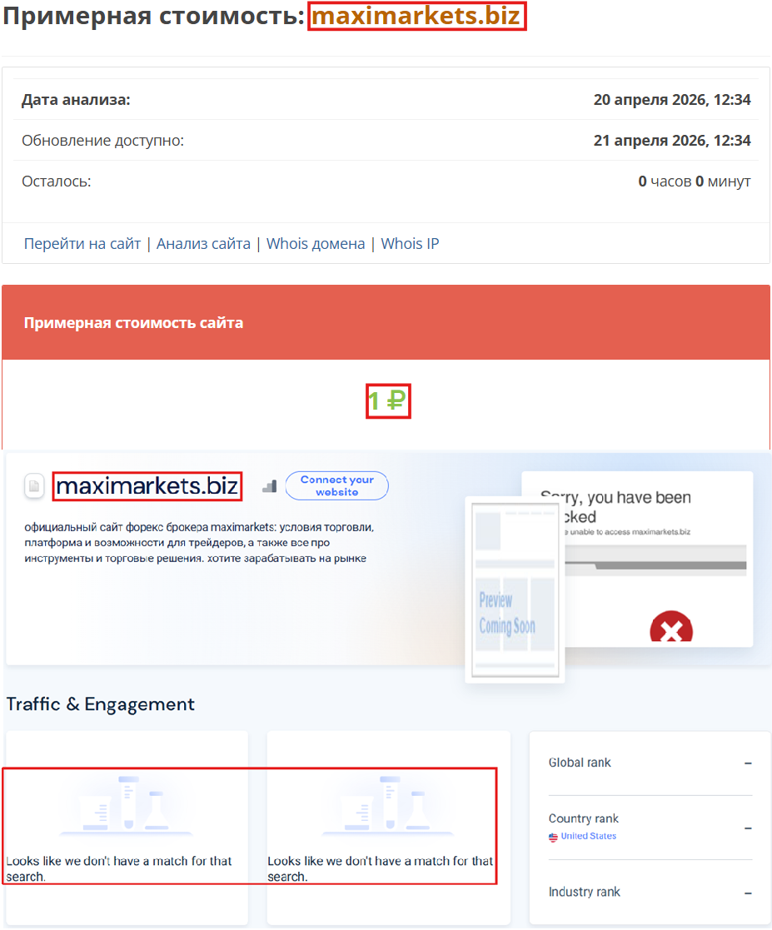The height and width of the screenshot is (930, 772).
Task: Click the "Connect your website" button
Action: coord(336,485)
